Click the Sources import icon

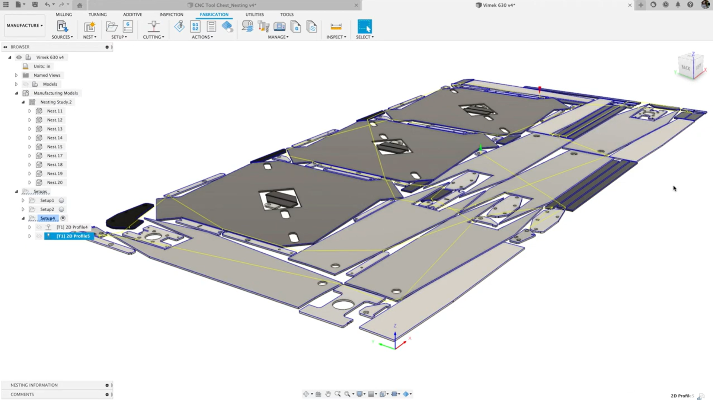[62, 26]
